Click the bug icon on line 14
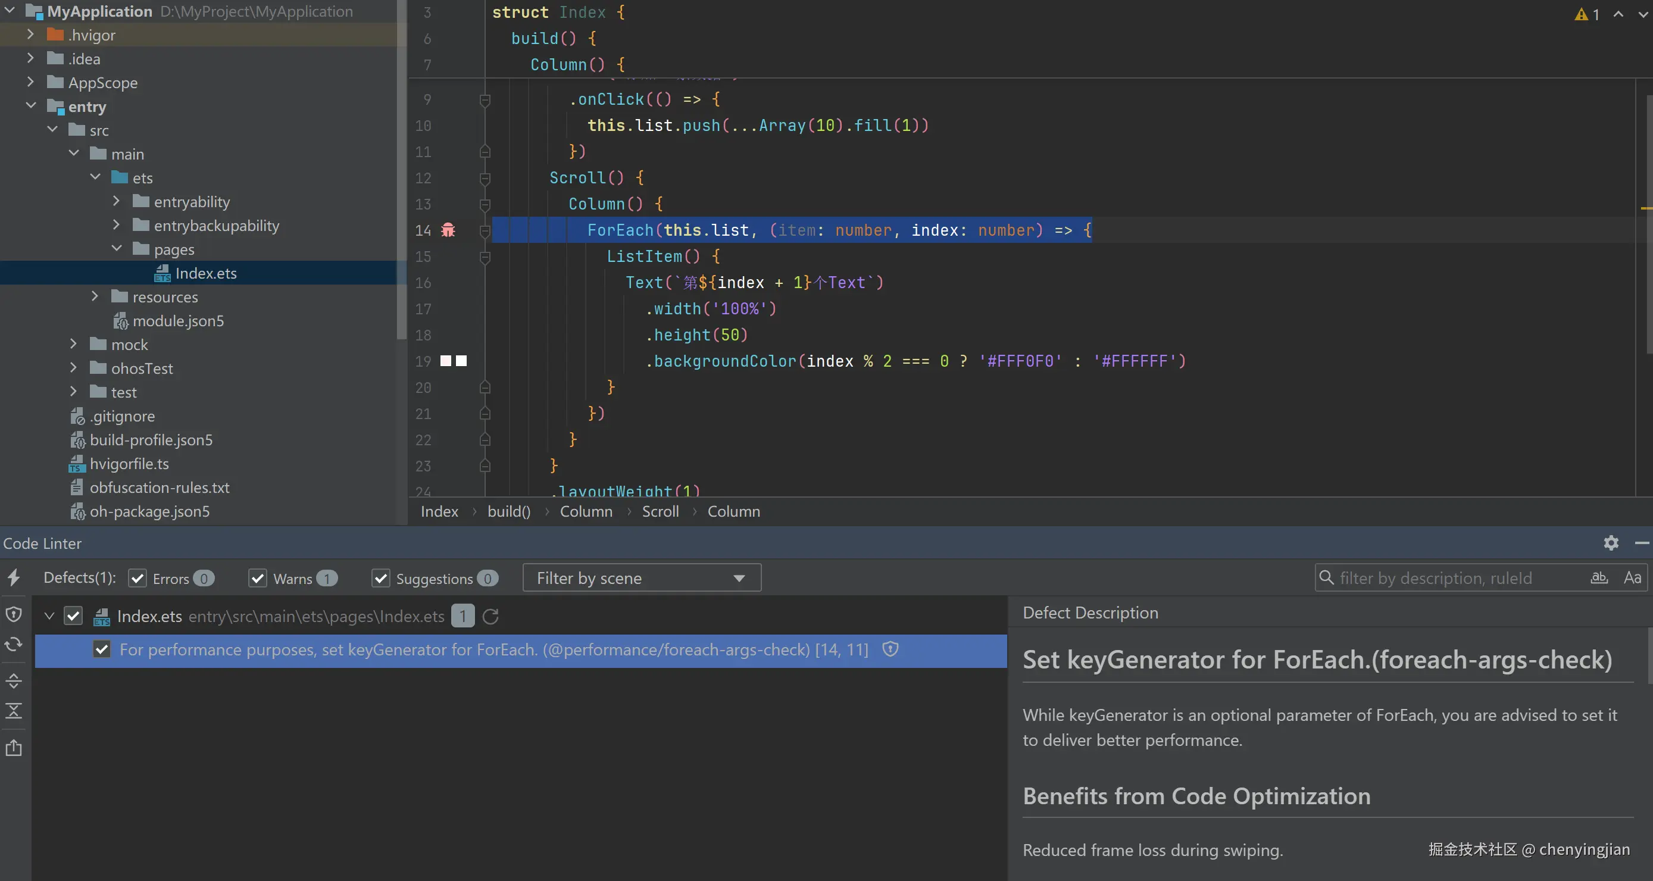1653x881 pixels. pos(448,230)
